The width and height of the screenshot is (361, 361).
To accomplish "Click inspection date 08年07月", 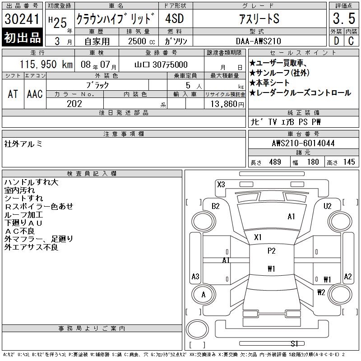I will point(98,65).
